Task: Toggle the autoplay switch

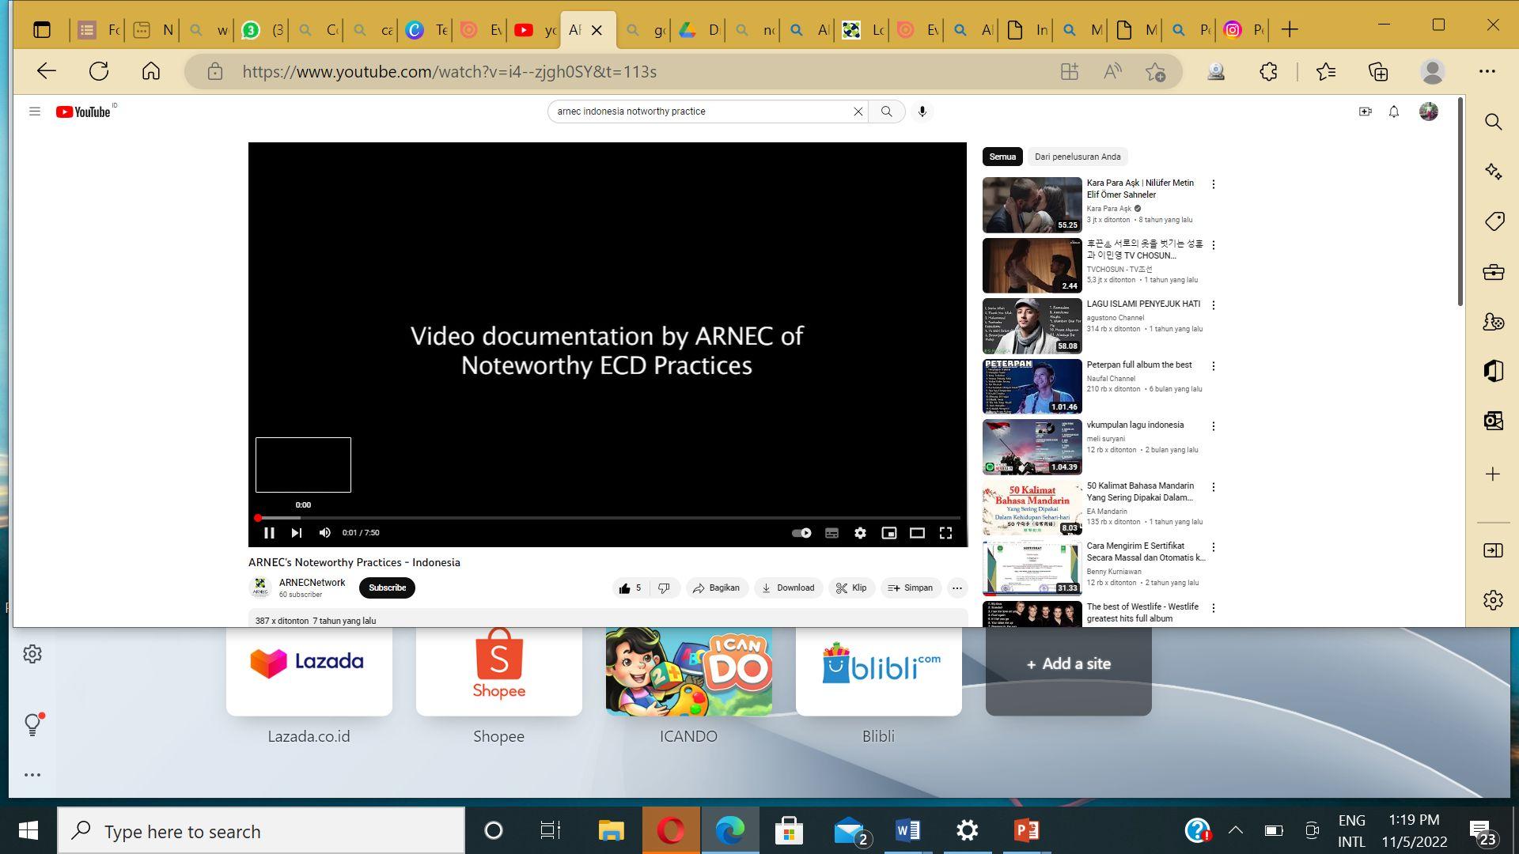Action: 801,533
